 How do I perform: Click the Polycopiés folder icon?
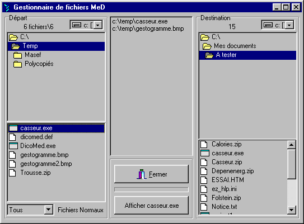tap(18, 64)
